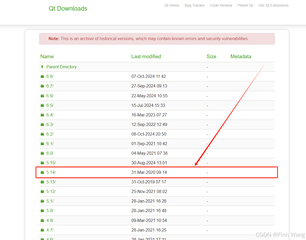This screenshot has width=306, height=240.
Task: Open the 6.1/ directory link
Action: (50, 144)
